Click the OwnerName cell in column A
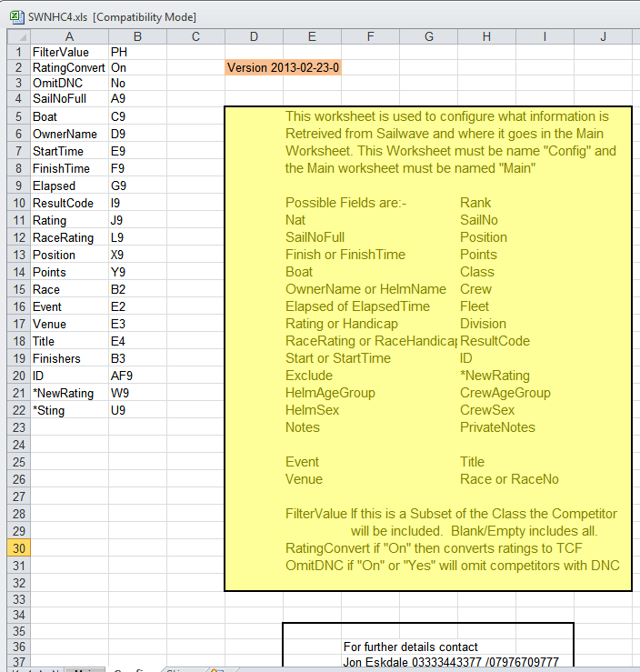This screenshot has height=672, width=640. (69, 134)
